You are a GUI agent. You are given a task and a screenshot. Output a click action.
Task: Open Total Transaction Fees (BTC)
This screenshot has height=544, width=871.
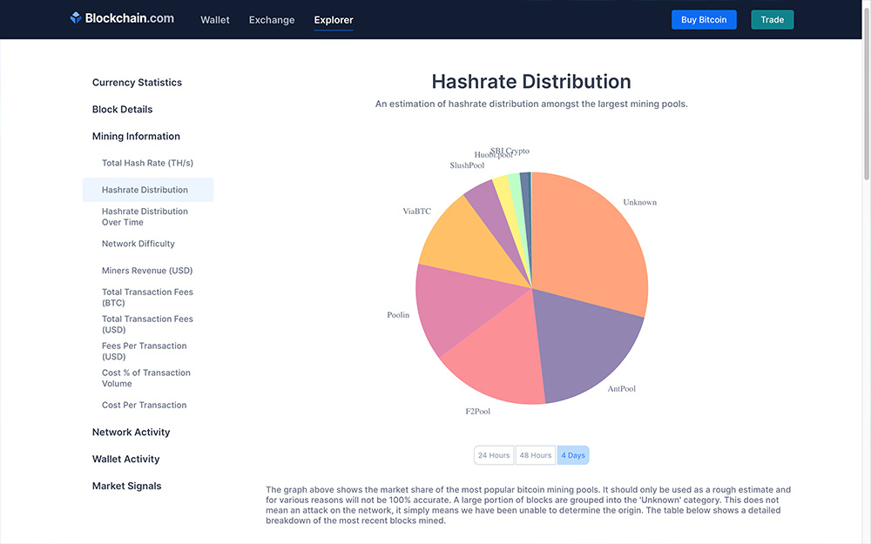[147, 298]
